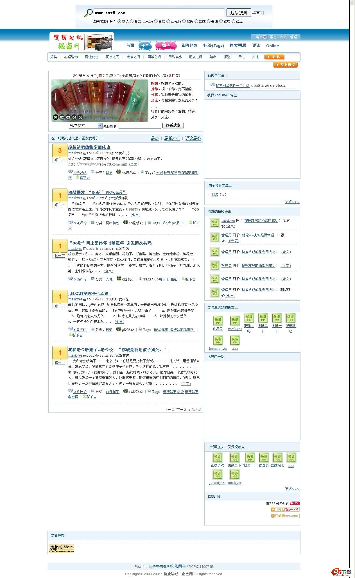Vote 顶一下 on the post with 3 votes
This screenshot has height=578, width=355.
(x=60, y=160)
